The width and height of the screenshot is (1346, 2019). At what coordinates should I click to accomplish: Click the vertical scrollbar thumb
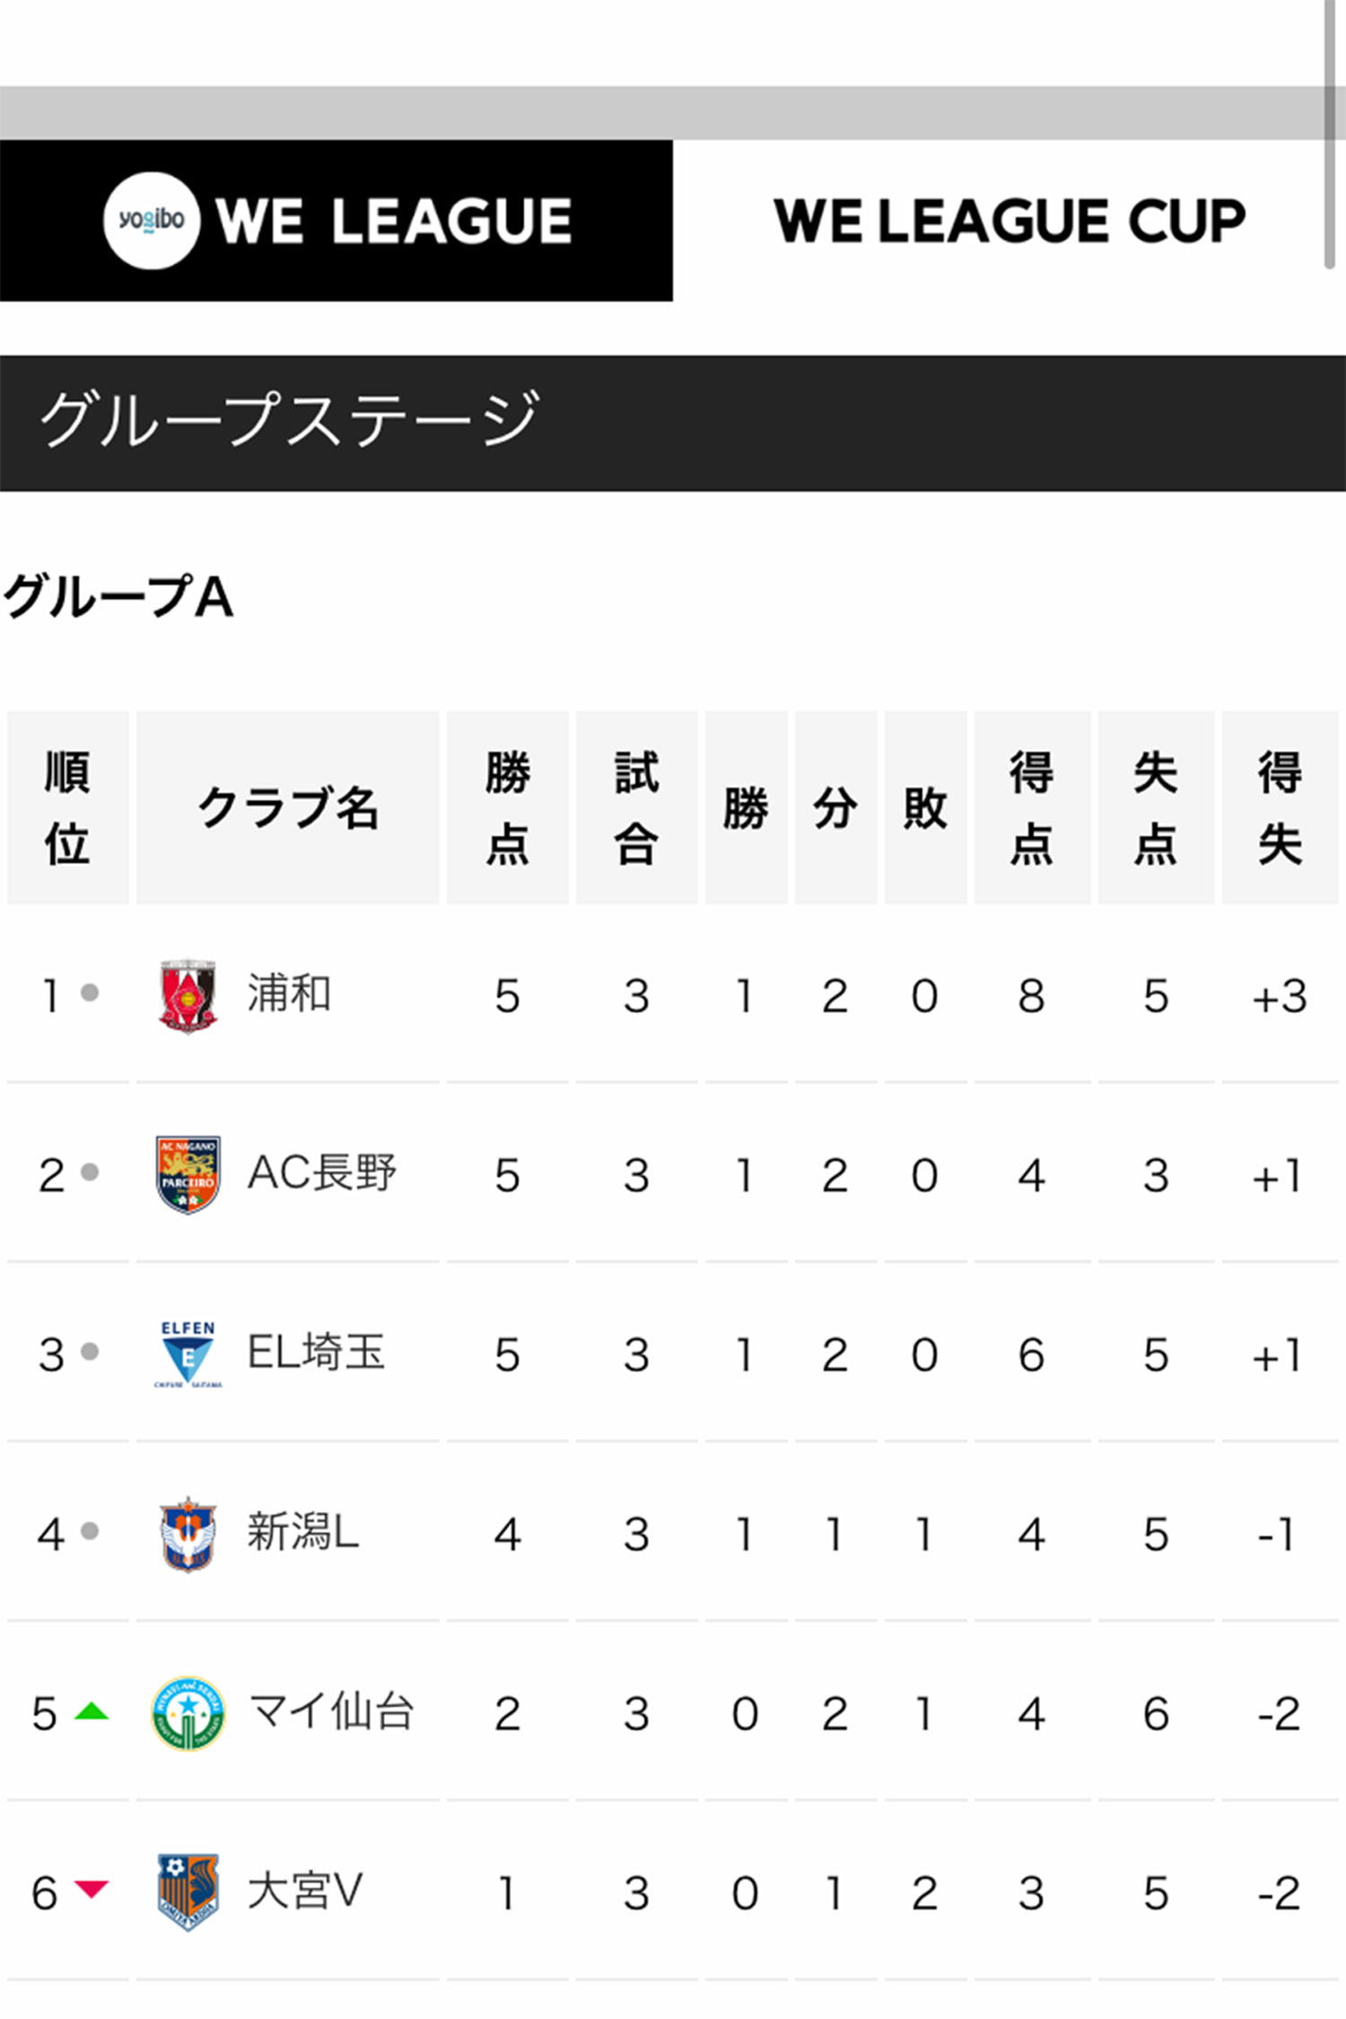coord(1331,135)
